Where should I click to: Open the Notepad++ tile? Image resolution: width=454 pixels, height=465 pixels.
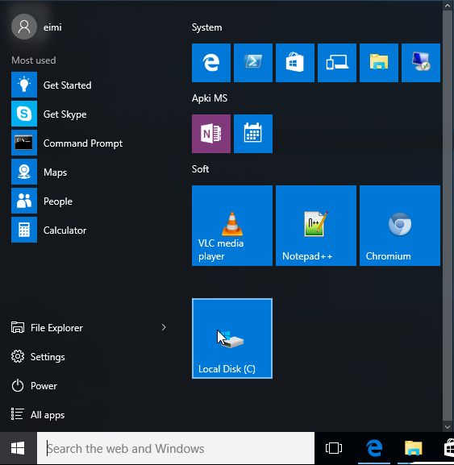click(316, 226)
